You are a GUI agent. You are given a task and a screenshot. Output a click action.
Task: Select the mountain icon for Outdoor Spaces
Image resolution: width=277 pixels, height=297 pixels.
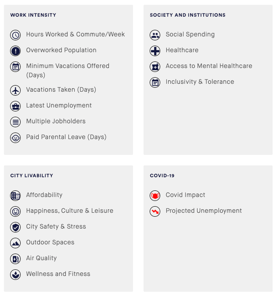15,243
